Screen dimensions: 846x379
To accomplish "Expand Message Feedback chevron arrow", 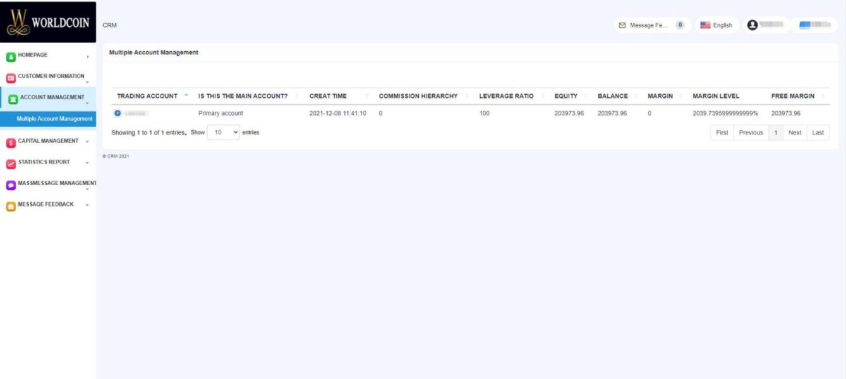I will click(x=87, y=205).
